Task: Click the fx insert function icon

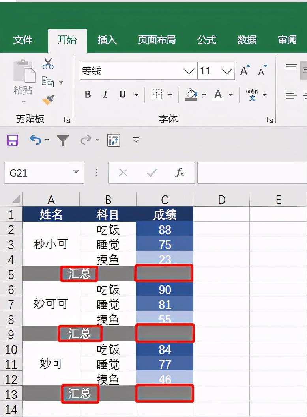Action: click(x=180, y=173)
